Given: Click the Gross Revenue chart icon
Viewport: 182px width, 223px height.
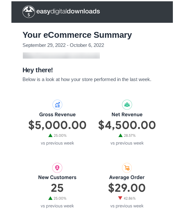Looking at the screenshot, I should click(x=57, y=105).
